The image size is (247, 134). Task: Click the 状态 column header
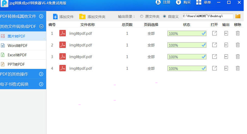[187, 25]
